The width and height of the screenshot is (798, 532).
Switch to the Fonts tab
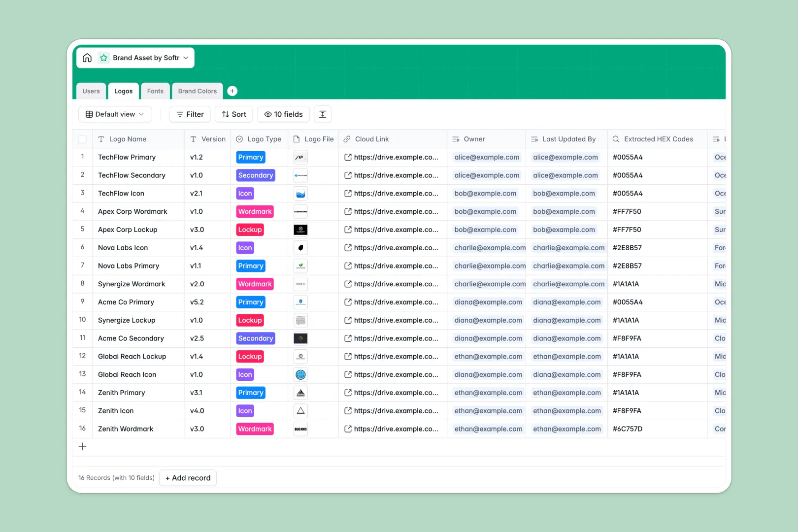coord(155,91)
